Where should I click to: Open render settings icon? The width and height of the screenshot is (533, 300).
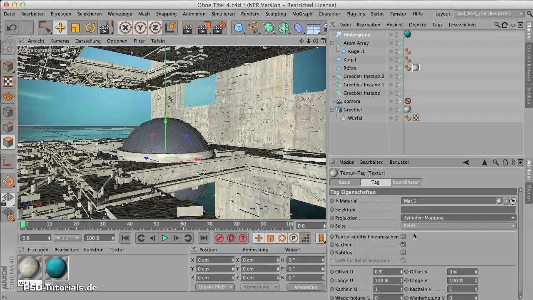[x=219, y=28]
